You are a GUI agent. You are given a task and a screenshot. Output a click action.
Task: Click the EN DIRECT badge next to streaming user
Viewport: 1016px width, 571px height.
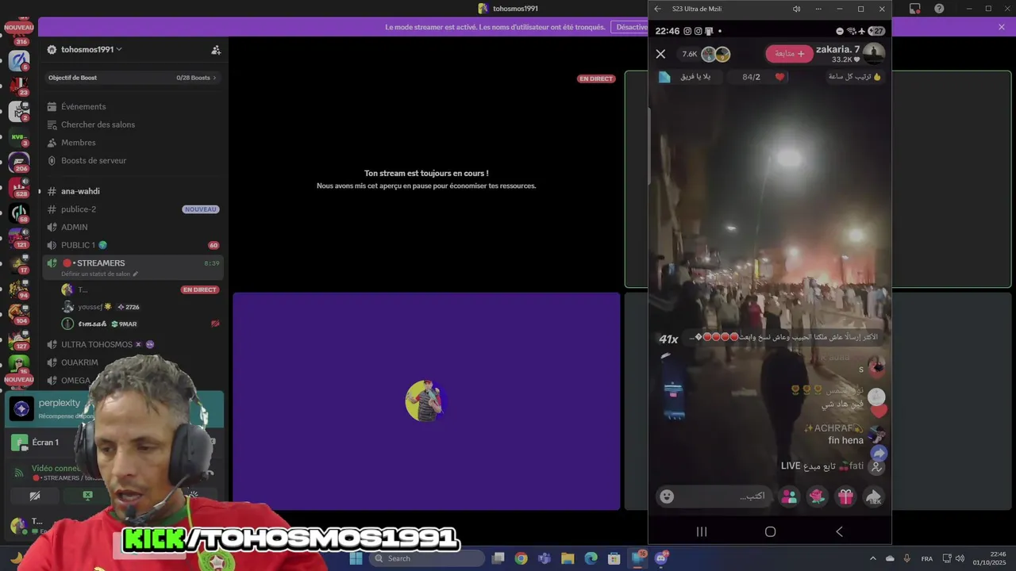click(199, 290)
